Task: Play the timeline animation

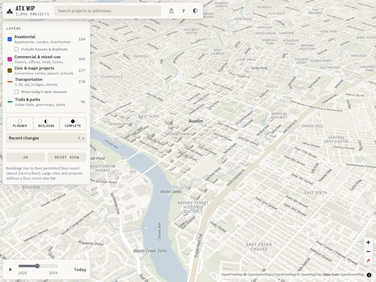Action: 10,269
